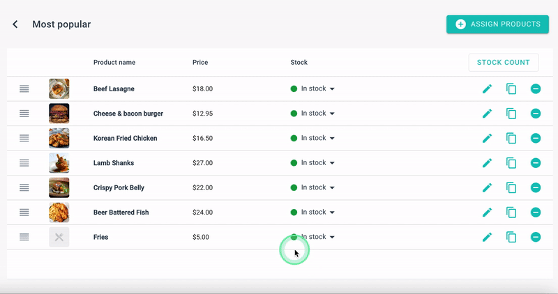Image resolution: width=558 pixels, height=294 pixels.
Task: Click the Lamb Shanks thumbnail image
Action: coord(59,163)
